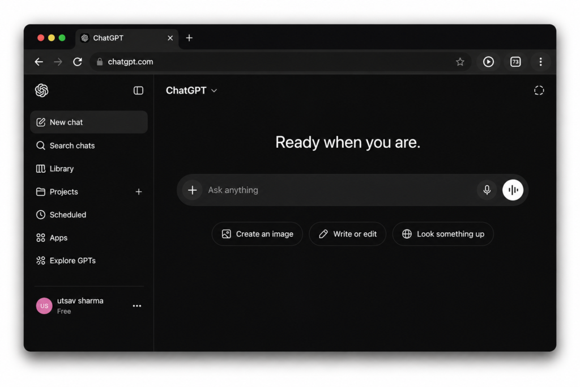580x387 pixels.
Task: Click the Library books icon
Action: (x=41, y=169)
